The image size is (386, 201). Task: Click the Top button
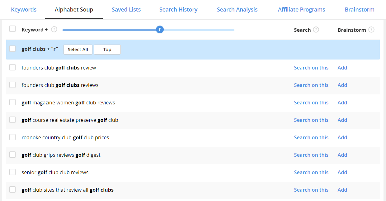tap(107, 50)
